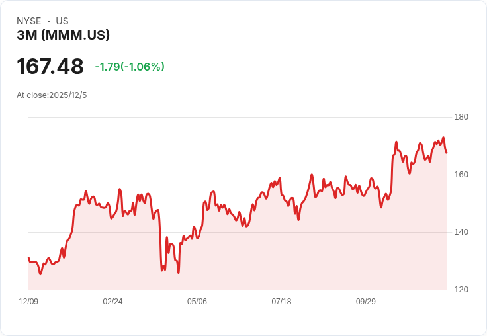This screenshot has height=336, width=487.
Task: Click the 140 y-axis label
Action: (461, 232)
